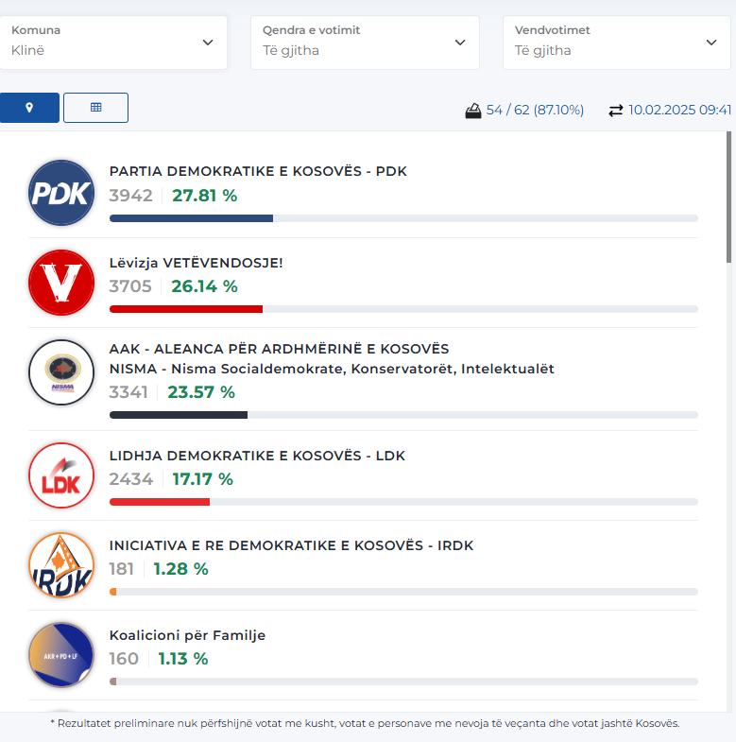Click the 10.02.2025 09:41 timestamp
Image resolution: width=736 pixels, height=742 pixels.
[679, 111]
